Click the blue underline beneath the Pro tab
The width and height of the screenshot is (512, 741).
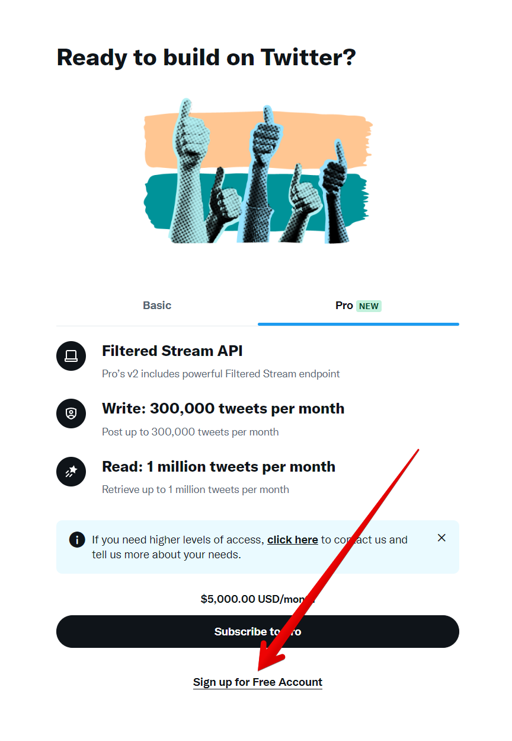tap(358, 324)
